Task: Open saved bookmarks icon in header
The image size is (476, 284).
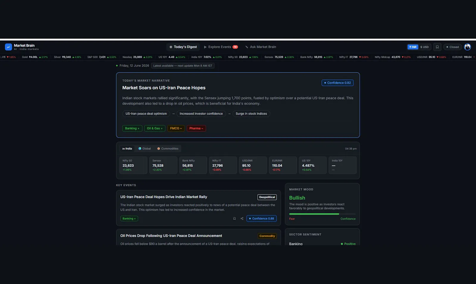Action: click(437, 47)
